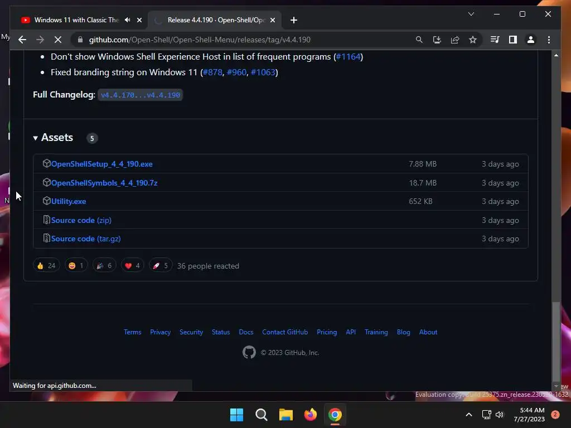Toggle the hooray reaction with 6
The height and width of the screenshot is (428, 571).
tap(104, 266)
